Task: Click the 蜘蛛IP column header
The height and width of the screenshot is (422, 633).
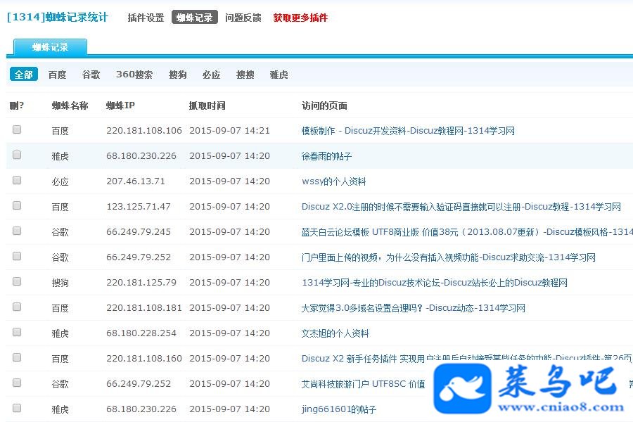Action: point(120,105)
